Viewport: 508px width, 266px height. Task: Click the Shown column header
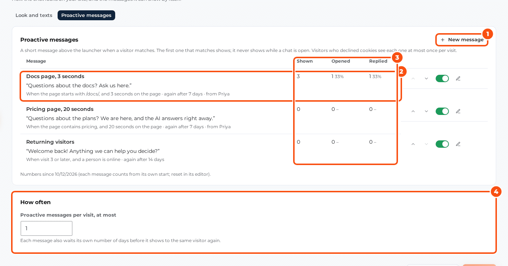[305, 61]
